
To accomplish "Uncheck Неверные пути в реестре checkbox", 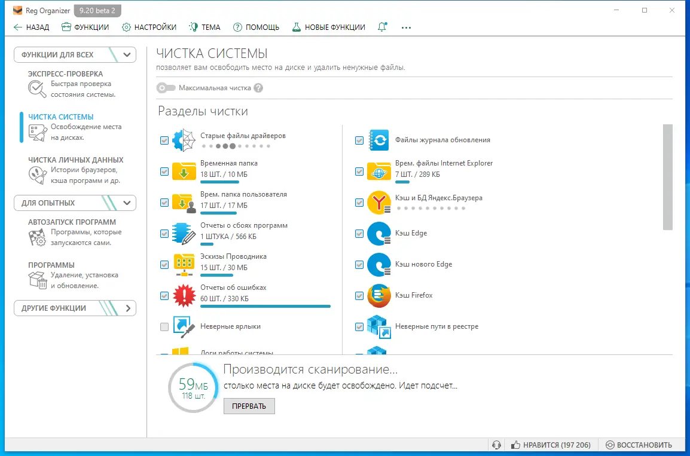I will [359, 327].
